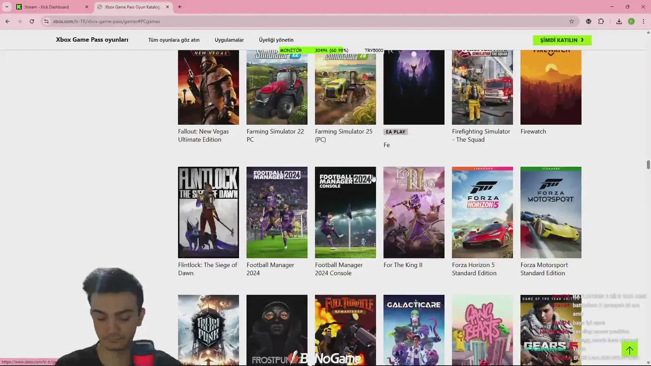Open the Galacticare cover art
The height and width of the screenshot is (366, 651).
pos(414,330)
